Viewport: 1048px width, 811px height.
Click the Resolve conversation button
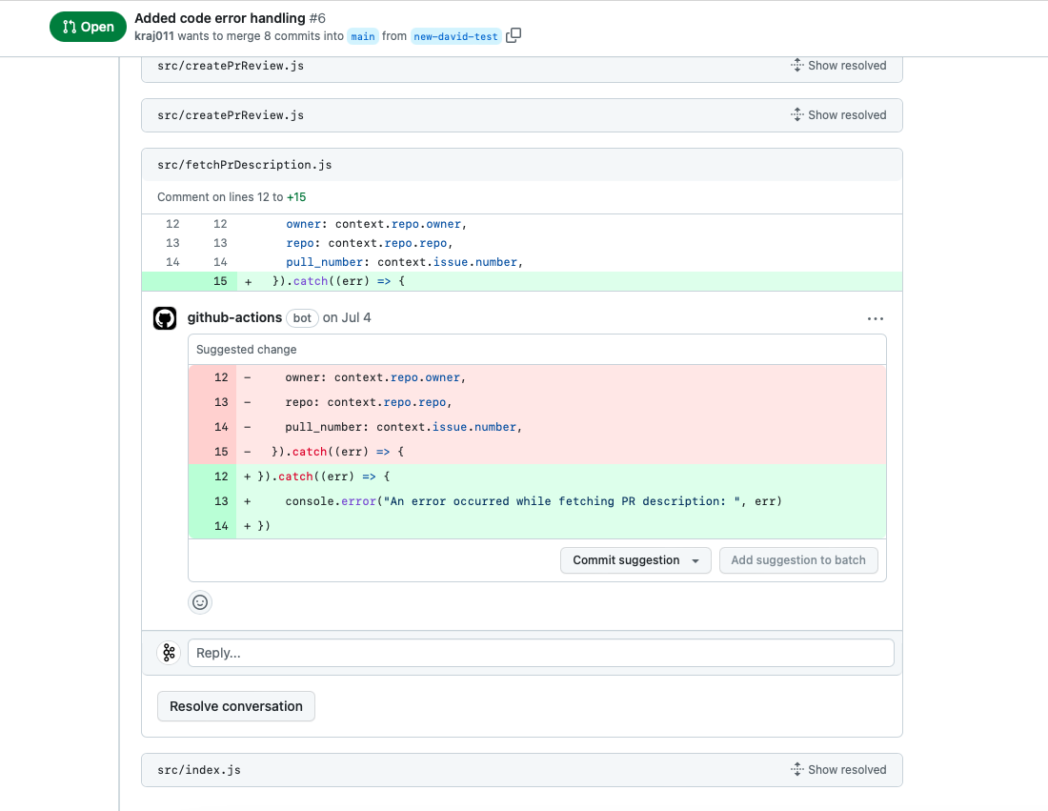point(235,706)
